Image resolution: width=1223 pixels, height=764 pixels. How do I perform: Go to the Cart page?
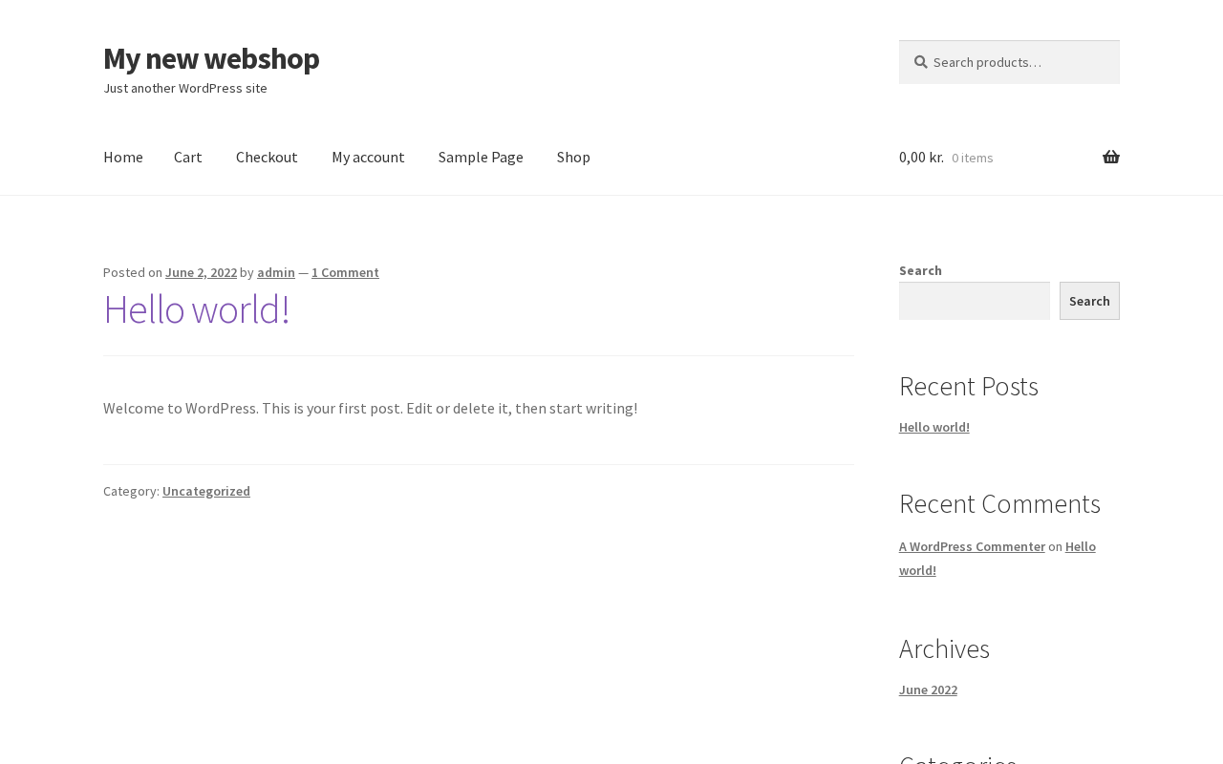[188, 158]
